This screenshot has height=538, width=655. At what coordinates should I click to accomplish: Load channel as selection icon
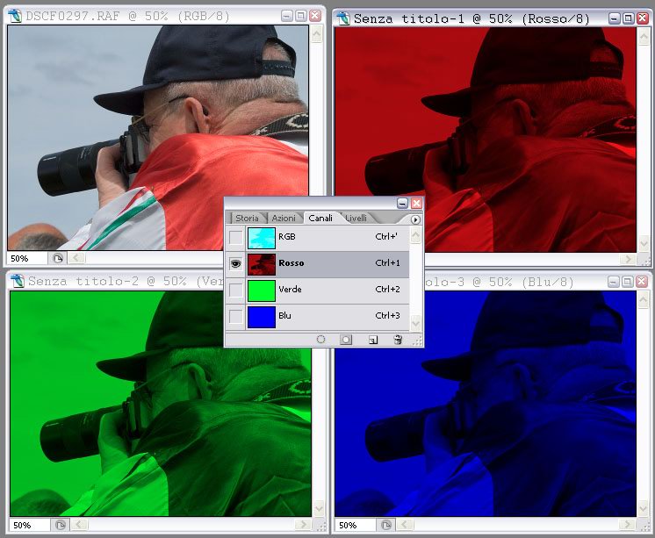click(x=321, y=339)
